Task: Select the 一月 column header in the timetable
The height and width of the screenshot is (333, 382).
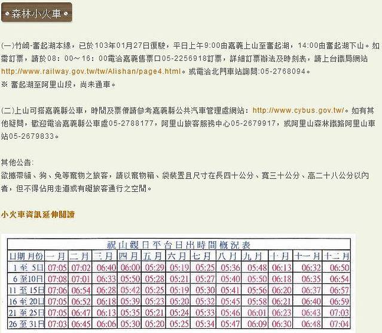Action: coord(57,256)
